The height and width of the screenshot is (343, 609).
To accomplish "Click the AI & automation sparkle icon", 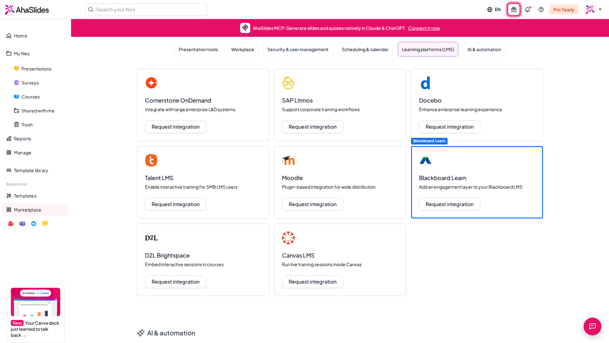I will (141, 333).
